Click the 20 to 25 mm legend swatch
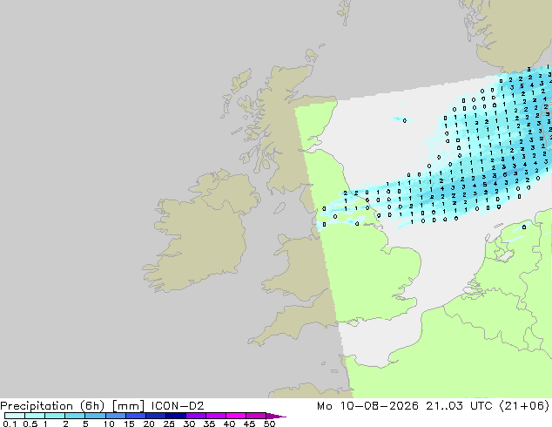This screenshot has height=427, width=552. click(x=155, y=416)
